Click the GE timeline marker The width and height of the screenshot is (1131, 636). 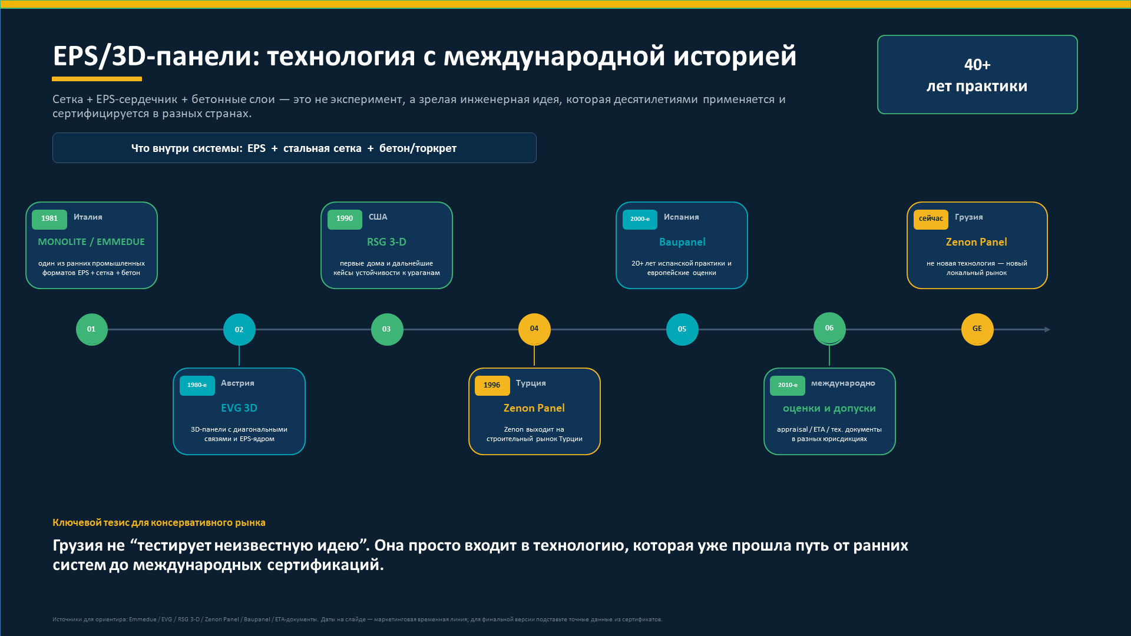(977, 329)
